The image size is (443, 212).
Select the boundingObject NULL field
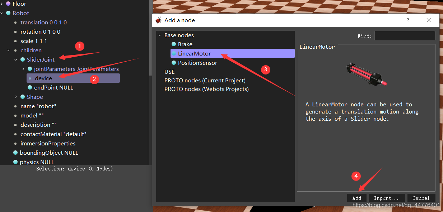click(49, 153)
